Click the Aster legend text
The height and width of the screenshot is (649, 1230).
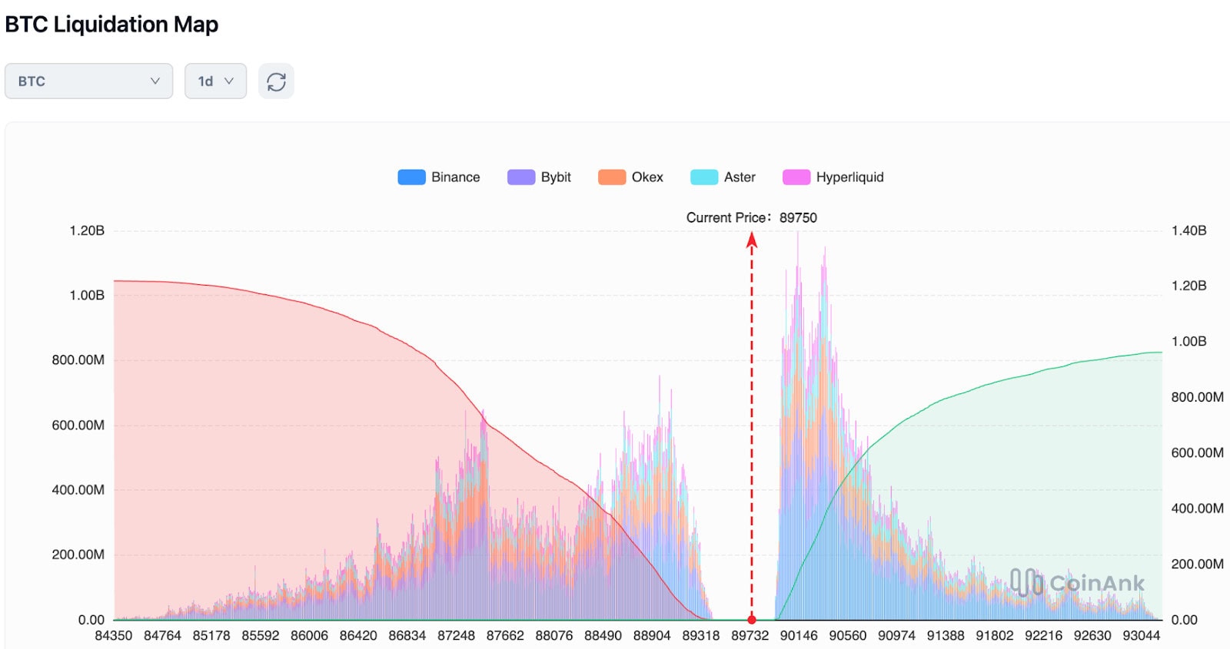[740, 177]
